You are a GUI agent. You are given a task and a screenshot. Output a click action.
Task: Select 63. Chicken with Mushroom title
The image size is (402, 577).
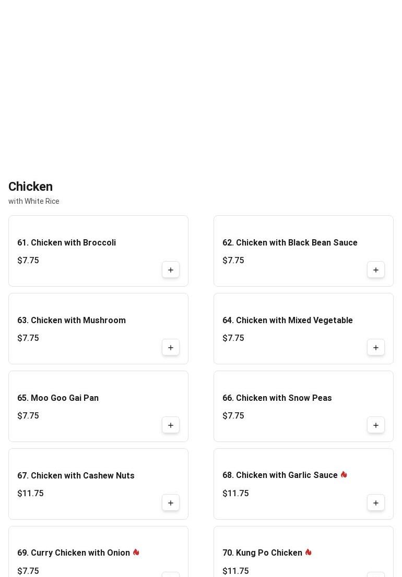tap(72, 321)
